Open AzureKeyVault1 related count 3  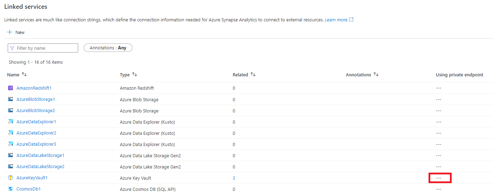[x=234, y=178]
